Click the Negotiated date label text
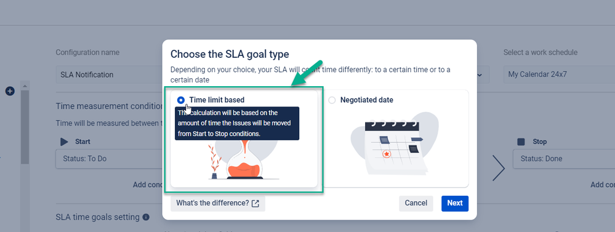Image resolution: width=615 pixels, height=232 pixels. click(367, 100)
